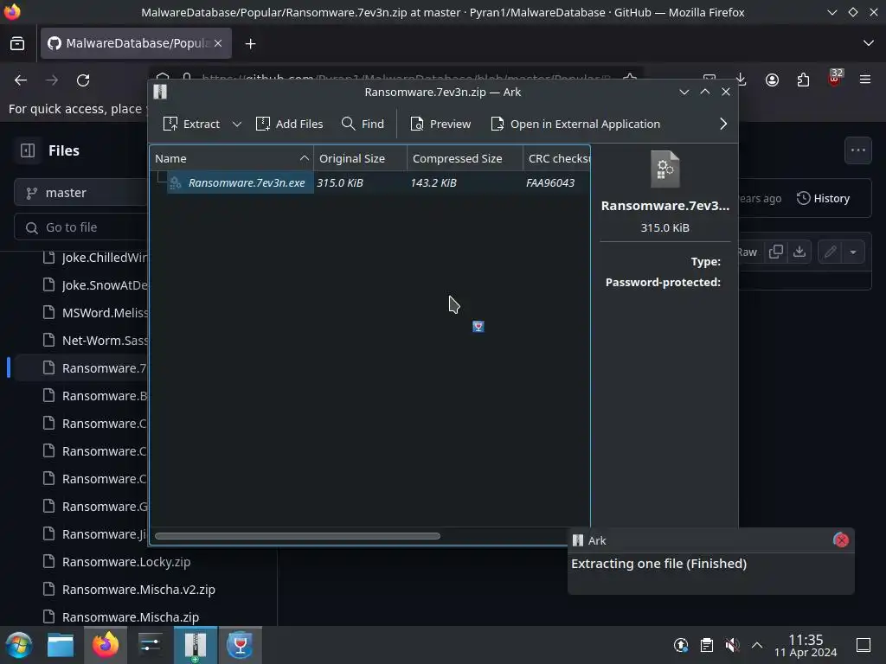Click the uBlock extension icon with badge
Image resolution: width=886 pixels, height=664 pixels.
click(835, 79)
